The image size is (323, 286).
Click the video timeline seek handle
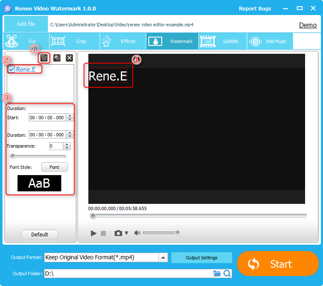coord(93,216)
